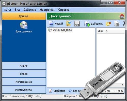This screenshot has height=101, width=127.
Task: Select the Данные sidebar tab
Action: 24,16
